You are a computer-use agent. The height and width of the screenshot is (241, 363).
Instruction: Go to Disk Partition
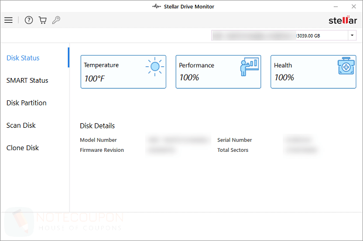coord(26,103)
